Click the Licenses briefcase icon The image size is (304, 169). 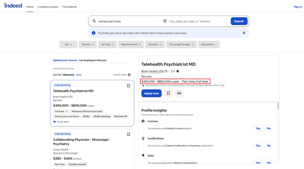[x=143, y=121]
